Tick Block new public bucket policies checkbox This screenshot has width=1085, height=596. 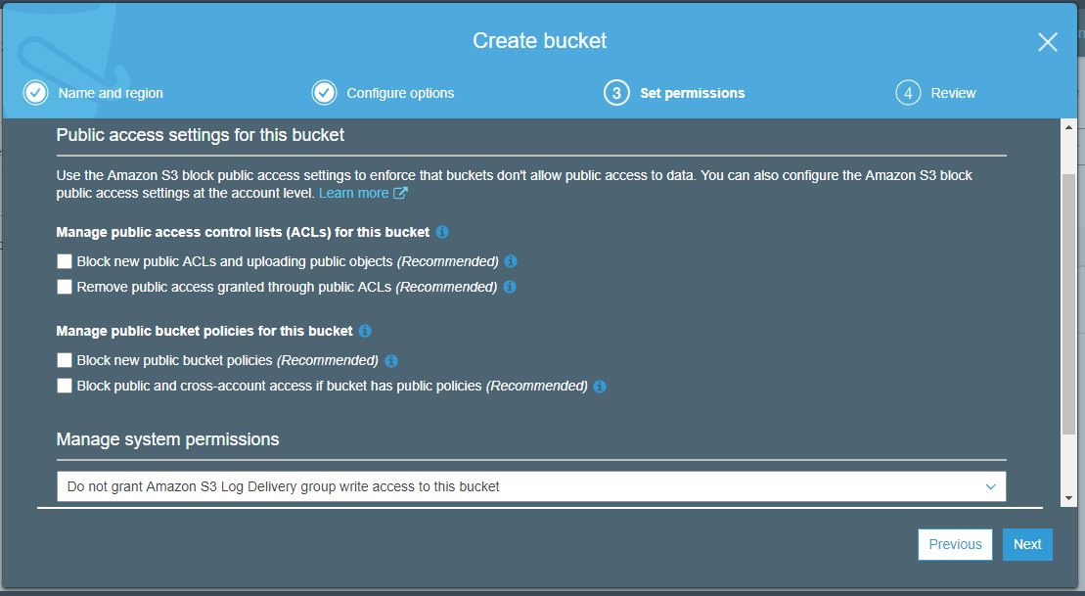[x=65, y=360]
